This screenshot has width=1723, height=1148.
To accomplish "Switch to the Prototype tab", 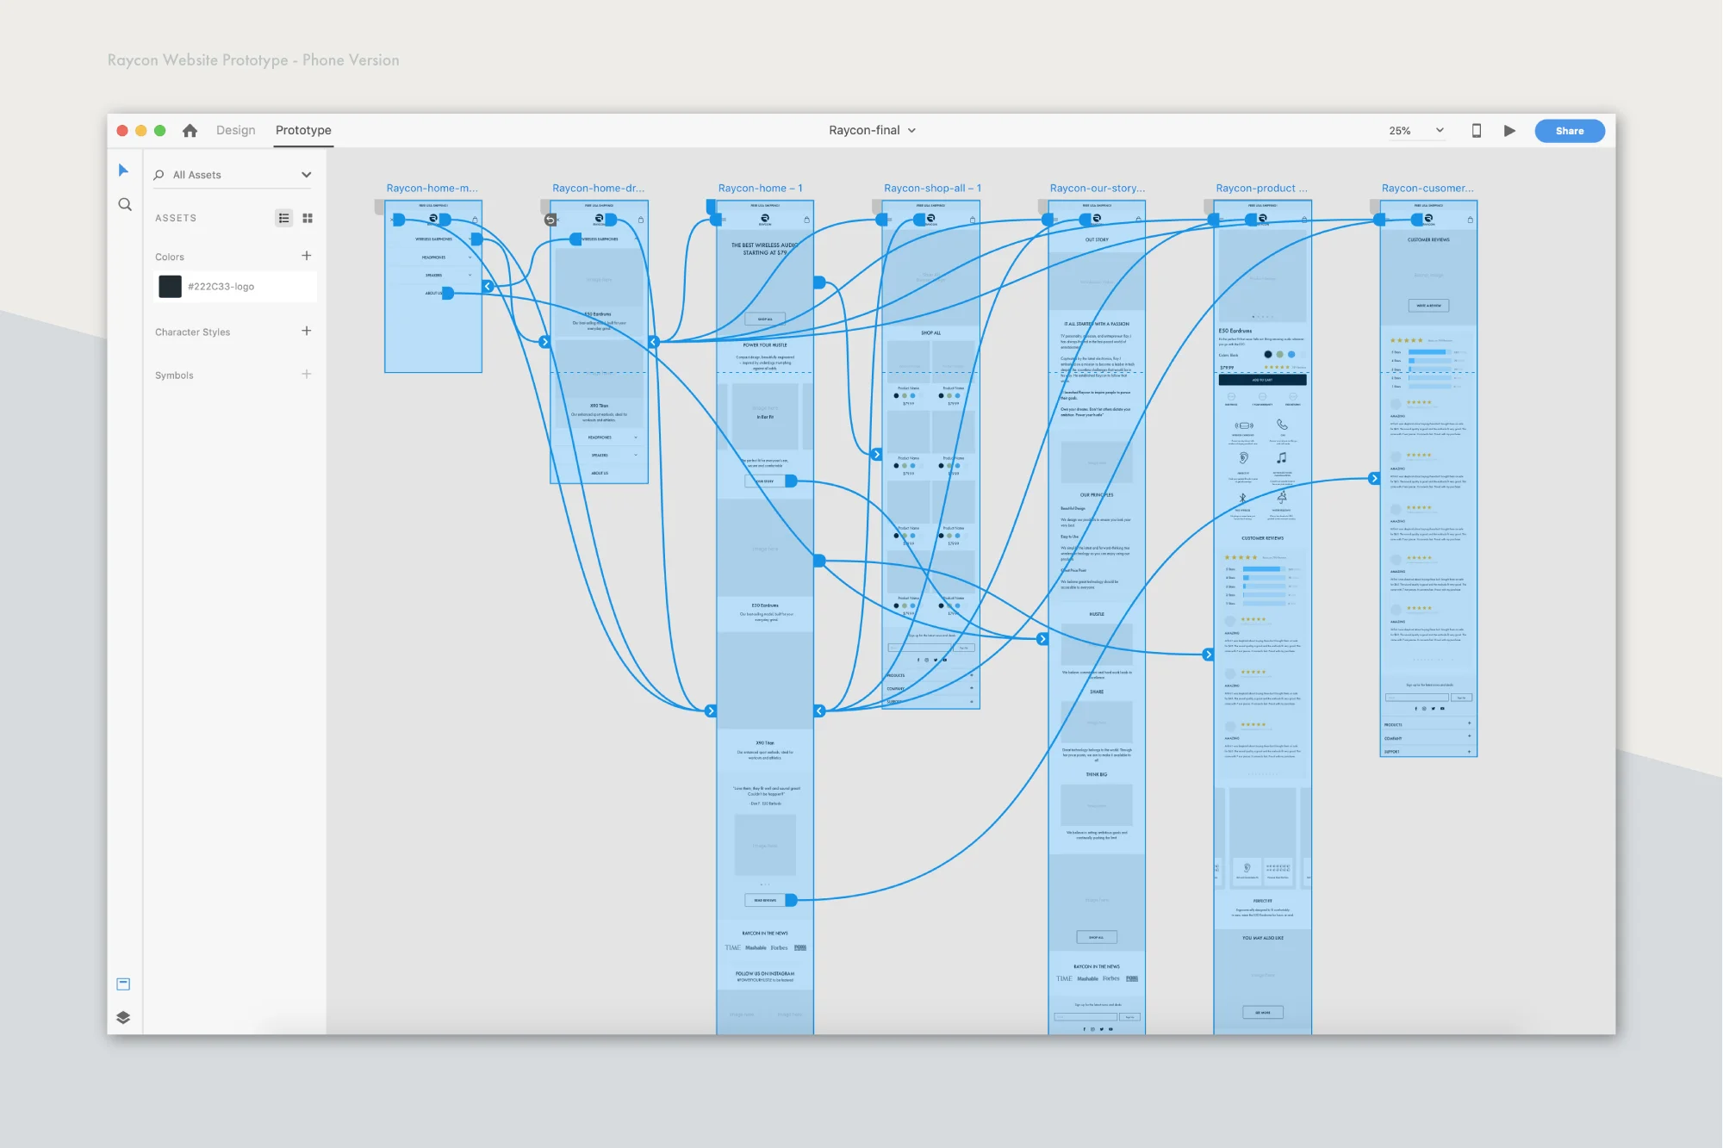I will (302, 130).
